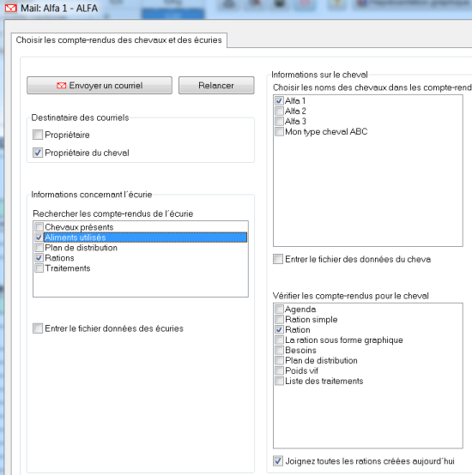Click the mail envelope icon in the title bar
This screenshot has width=472, height=475.
11,9
